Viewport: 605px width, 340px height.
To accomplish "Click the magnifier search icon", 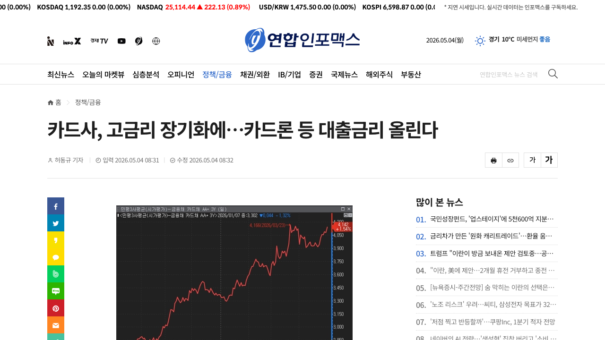I will coord(553,74).
